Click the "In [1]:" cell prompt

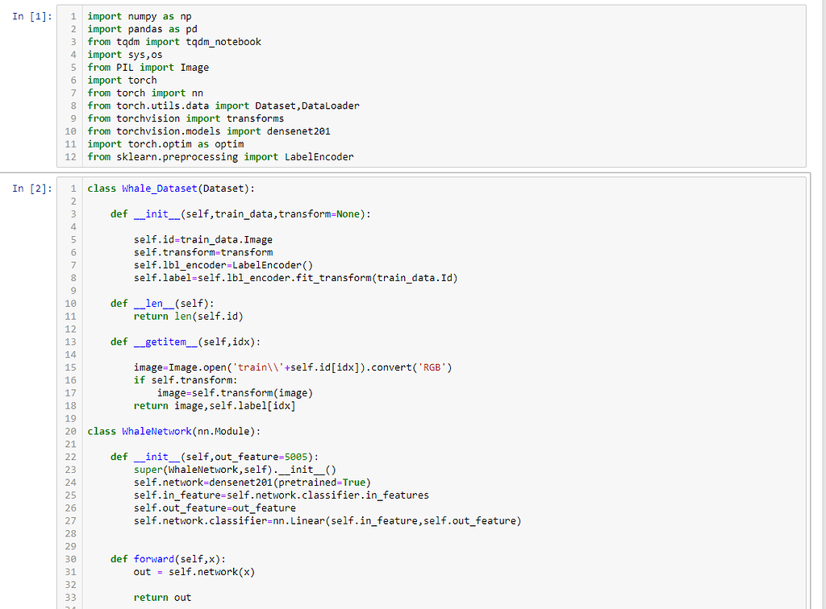tap(32, 16)
